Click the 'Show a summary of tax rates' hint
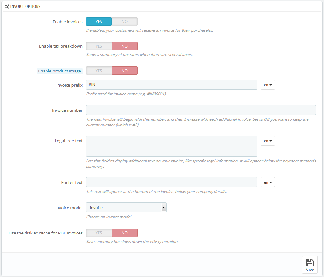This screenshot has height=277, width=324. 139,55
